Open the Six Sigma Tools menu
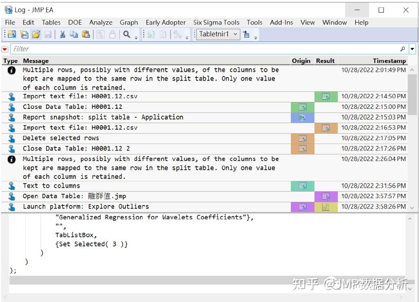419x302 pixels. pos(216,23)
